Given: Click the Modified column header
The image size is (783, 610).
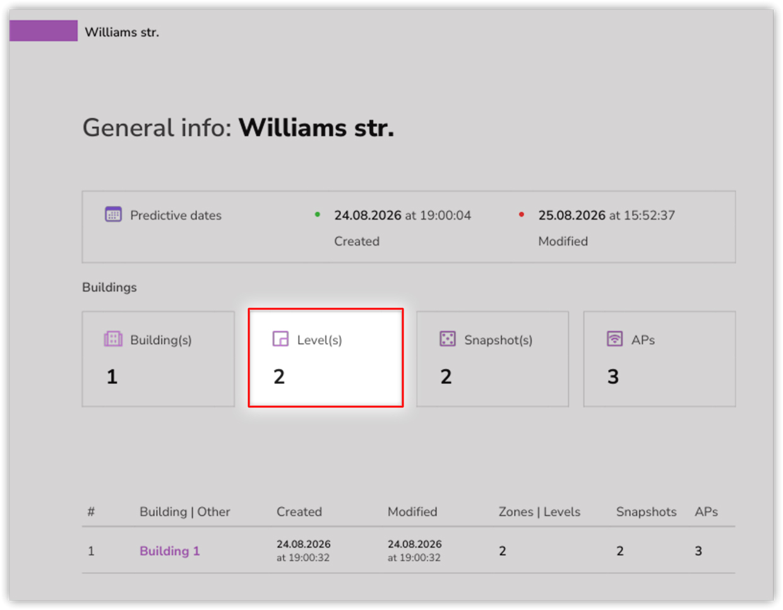Looking at the screenshot, I should coord(412,511).
